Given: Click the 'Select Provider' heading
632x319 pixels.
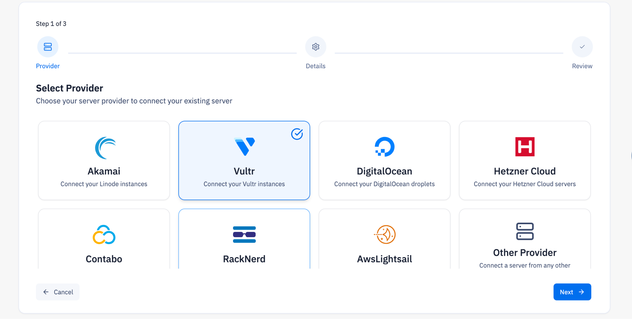Looking at the screenshot, I should pyautogui.click(x=70, y=88).
